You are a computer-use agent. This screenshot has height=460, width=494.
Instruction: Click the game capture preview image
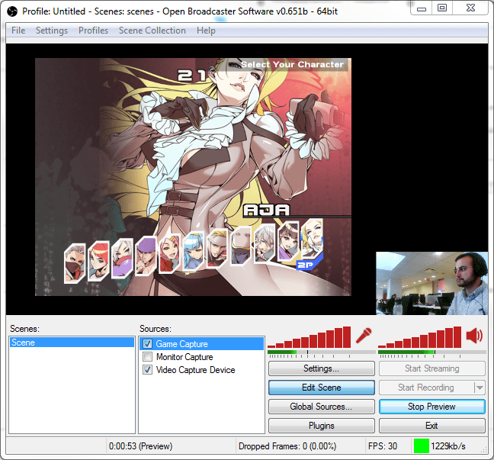click(193, 177)
